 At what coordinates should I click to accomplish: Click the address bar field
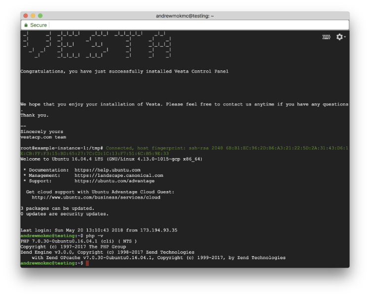pyautogui.click(x=185, y=25)
